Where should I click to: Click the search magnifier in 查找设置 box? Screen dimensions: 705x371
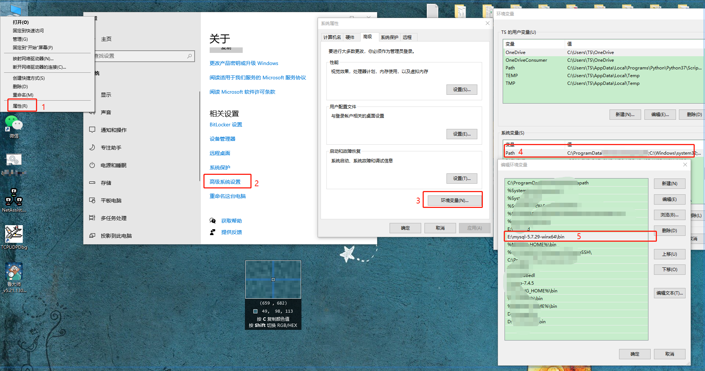189,56
